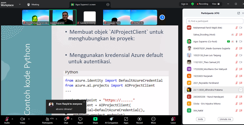Click 0040078281_Made Gusmara Sugiarta mic icon
The image size is (244, 125).
tap(236, 48)
